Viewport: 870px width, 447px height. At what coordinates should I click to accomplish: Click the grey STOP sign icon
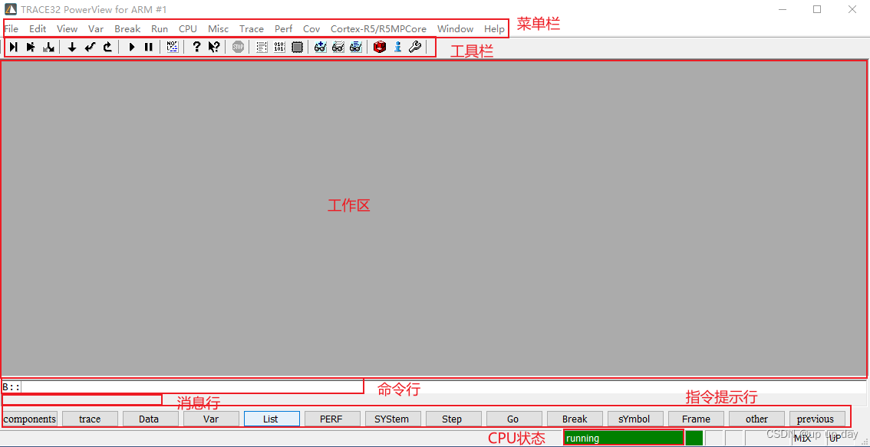(238, 47)
